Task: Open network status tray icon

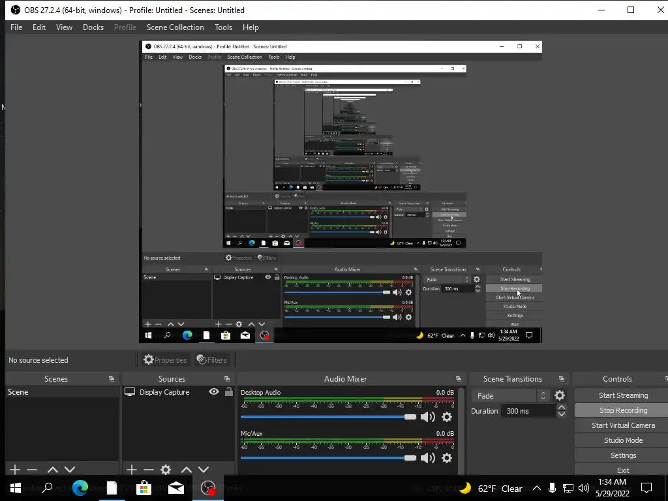Action: [568, 488]
